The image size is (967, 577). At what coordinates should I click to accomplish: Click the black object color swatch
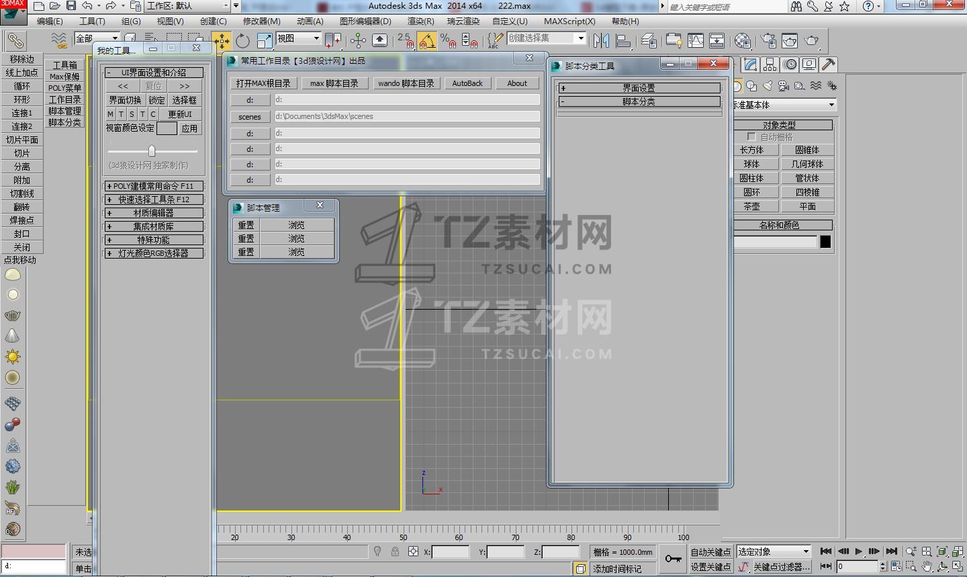(825, 242)
